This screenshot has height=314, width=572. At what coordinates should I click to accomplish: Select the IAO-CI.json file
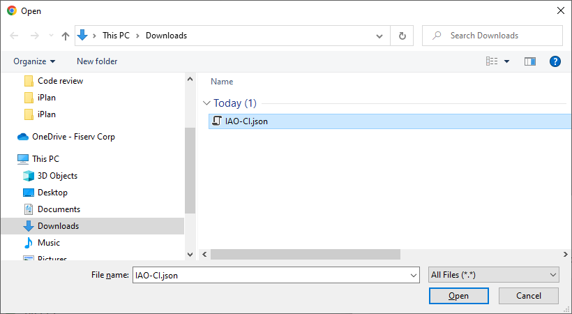[246, 121]
